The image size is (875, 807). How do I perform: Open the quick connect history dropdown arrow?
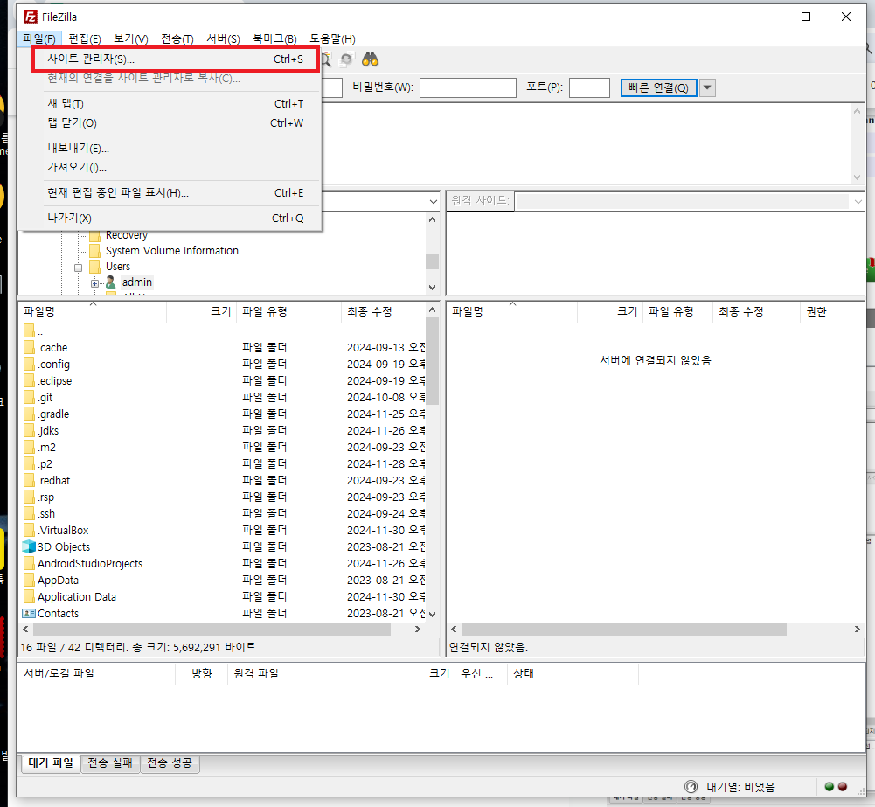707,87
